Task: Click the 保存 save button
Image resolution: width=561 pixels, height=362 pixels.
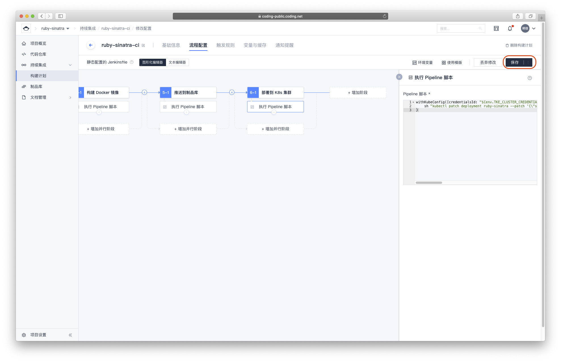Action: (514, 62)
